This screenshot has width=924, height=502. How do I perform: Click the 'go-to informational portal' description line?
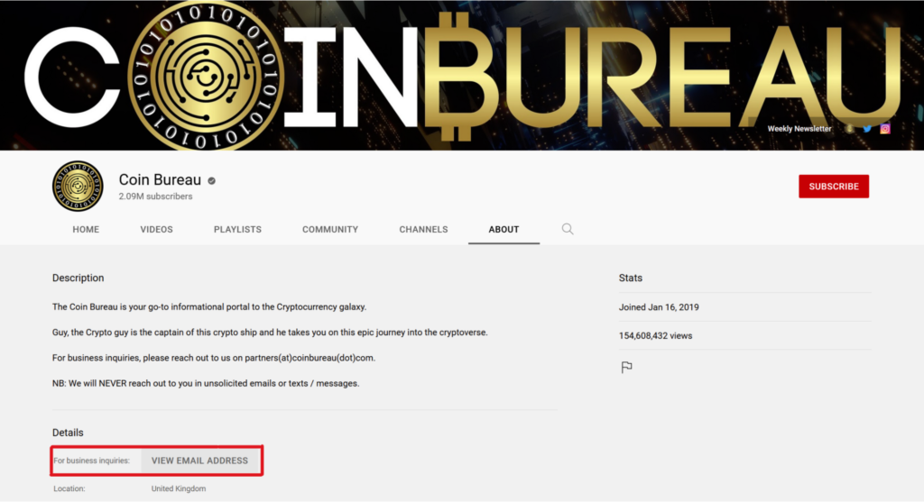[209, 307]
